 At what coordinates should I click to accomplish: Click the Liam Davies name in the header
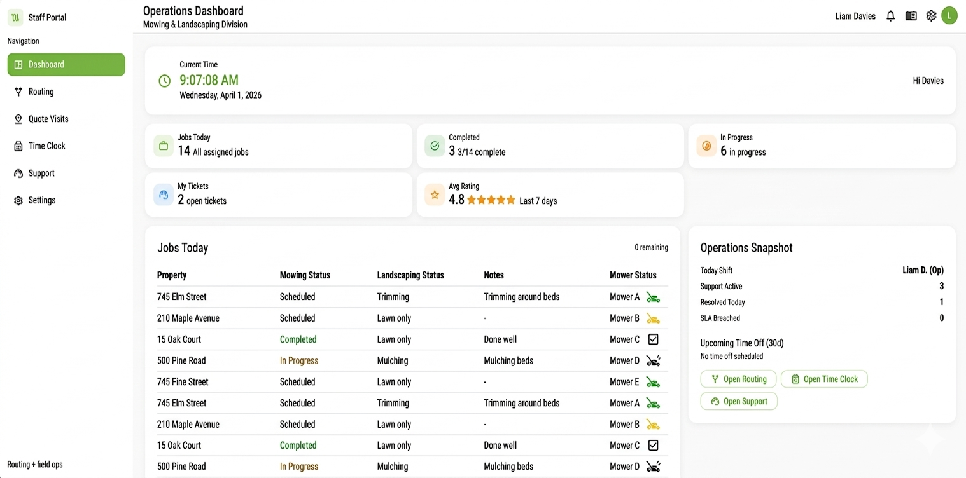coord(855,16)
